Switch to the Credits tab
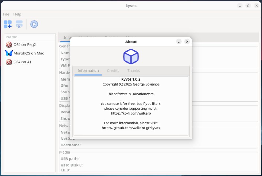262x176 pixels. pyautogui.click(x=113, y=71)
